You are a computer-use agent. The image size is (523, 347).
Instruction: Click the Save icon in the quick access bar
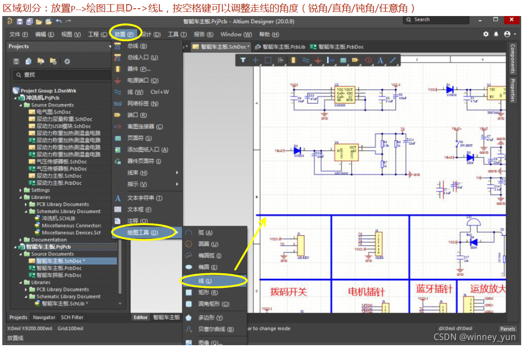point(20,22)
